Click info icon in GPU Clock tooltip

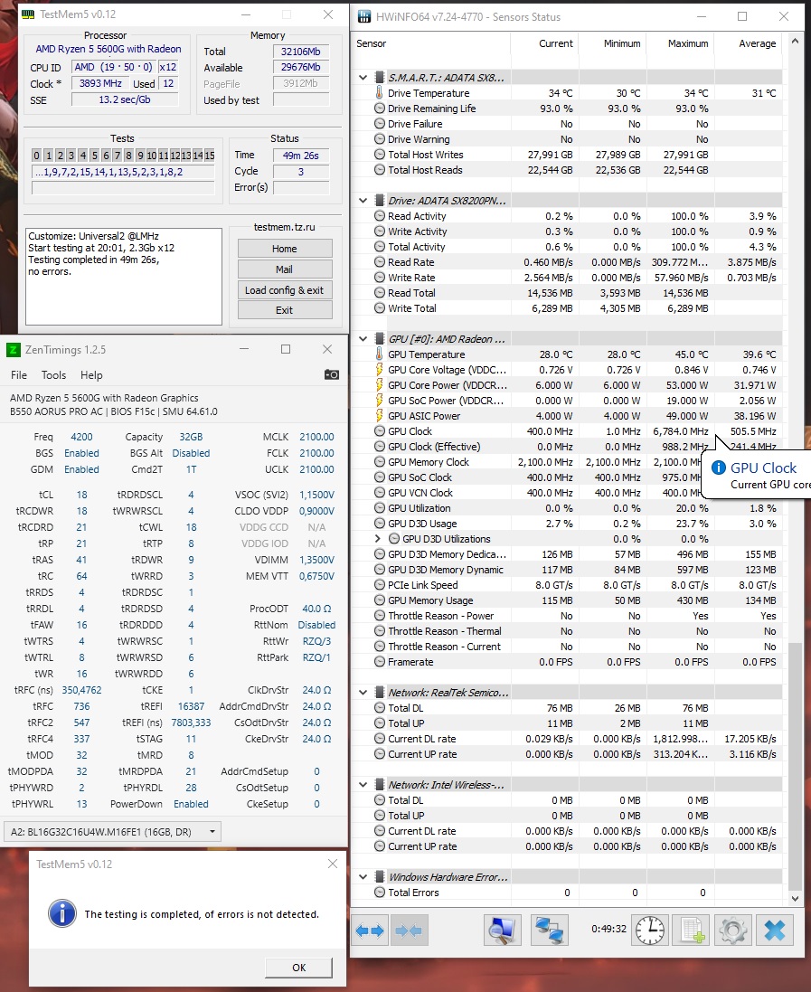pos(719,468)
